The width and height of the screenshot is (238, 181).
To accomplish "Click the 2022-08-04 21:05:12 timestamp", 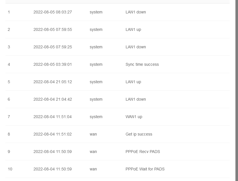I will 52,82.
